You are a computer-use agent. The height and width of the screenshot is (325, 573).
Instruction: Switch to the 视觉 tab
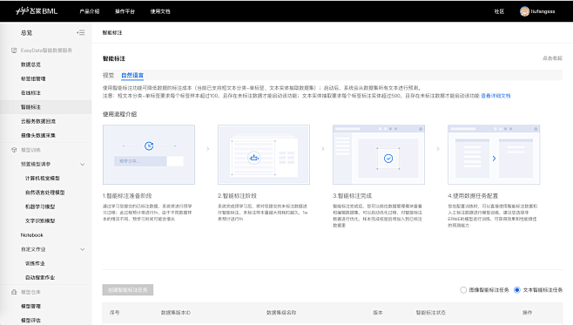click(109, 75)
